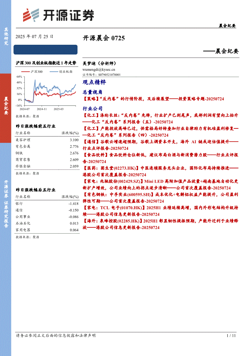Image resolution: width=251 pixels, height=356 pixels.
Task: Click the 沪深300 red legend entry
Action: 32,72
